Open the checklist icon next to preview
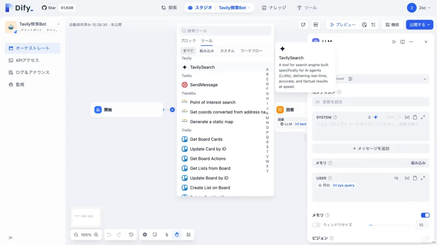This screenshot has height=245, width=437. pos(373,25)
